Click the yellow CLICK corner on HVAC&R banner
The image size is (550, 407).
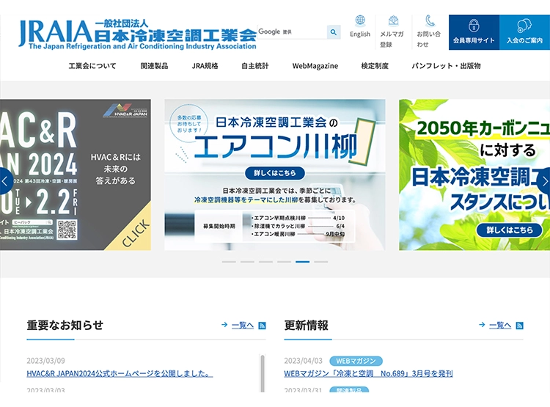point(136,232)
